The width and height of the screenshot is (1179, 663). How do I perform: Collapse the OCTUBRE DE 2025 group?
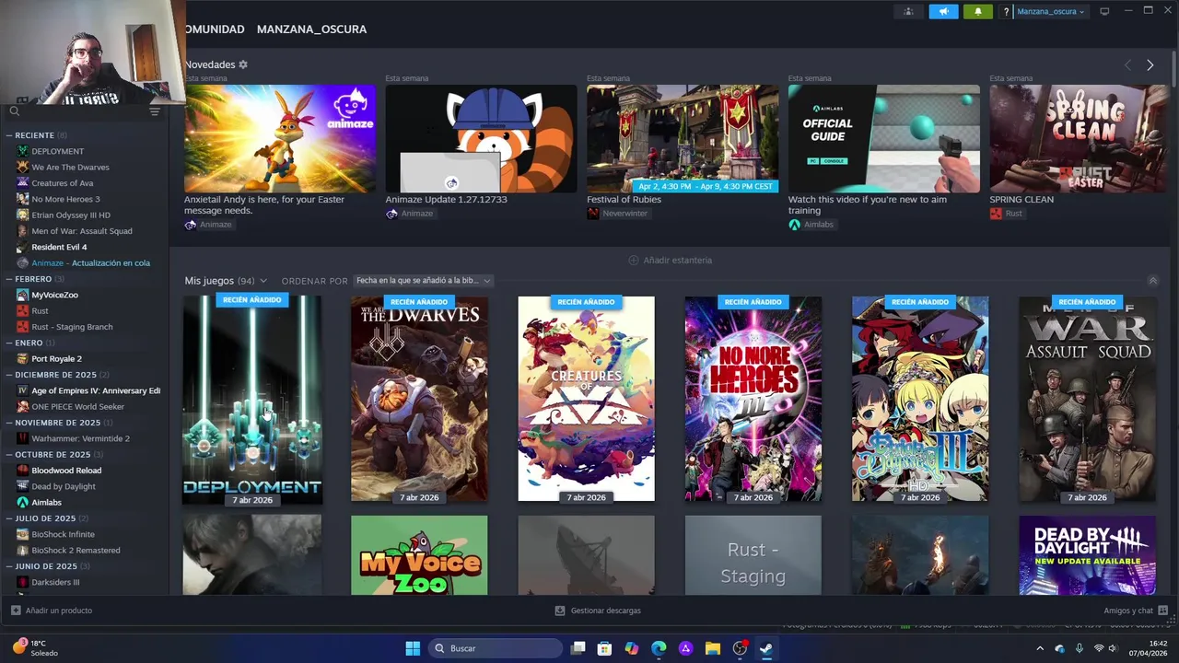coord(9,454)
